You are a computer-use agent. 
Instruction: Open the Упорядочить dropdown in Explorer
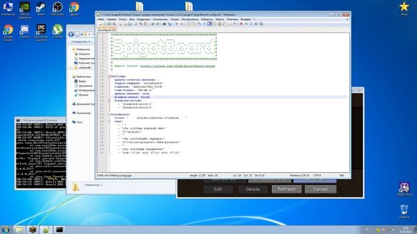point(81,42)
